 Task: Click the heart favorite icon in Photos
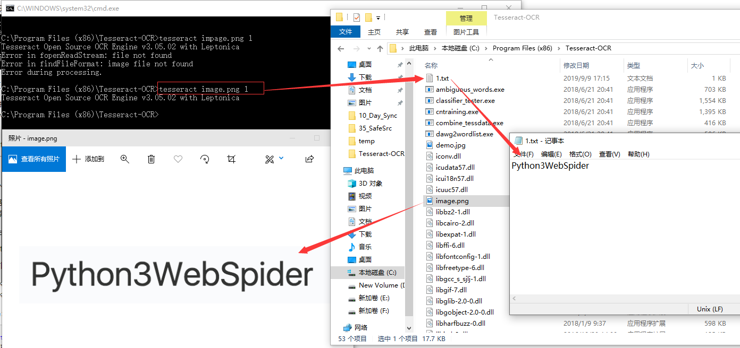178,159
